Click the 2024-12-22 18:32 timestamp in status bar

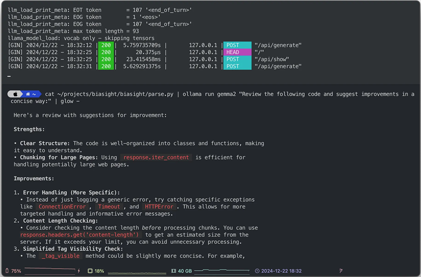pos(282,271)
